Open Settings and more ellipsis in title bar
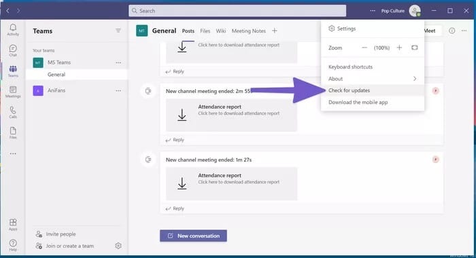 [x=373, y=11]
